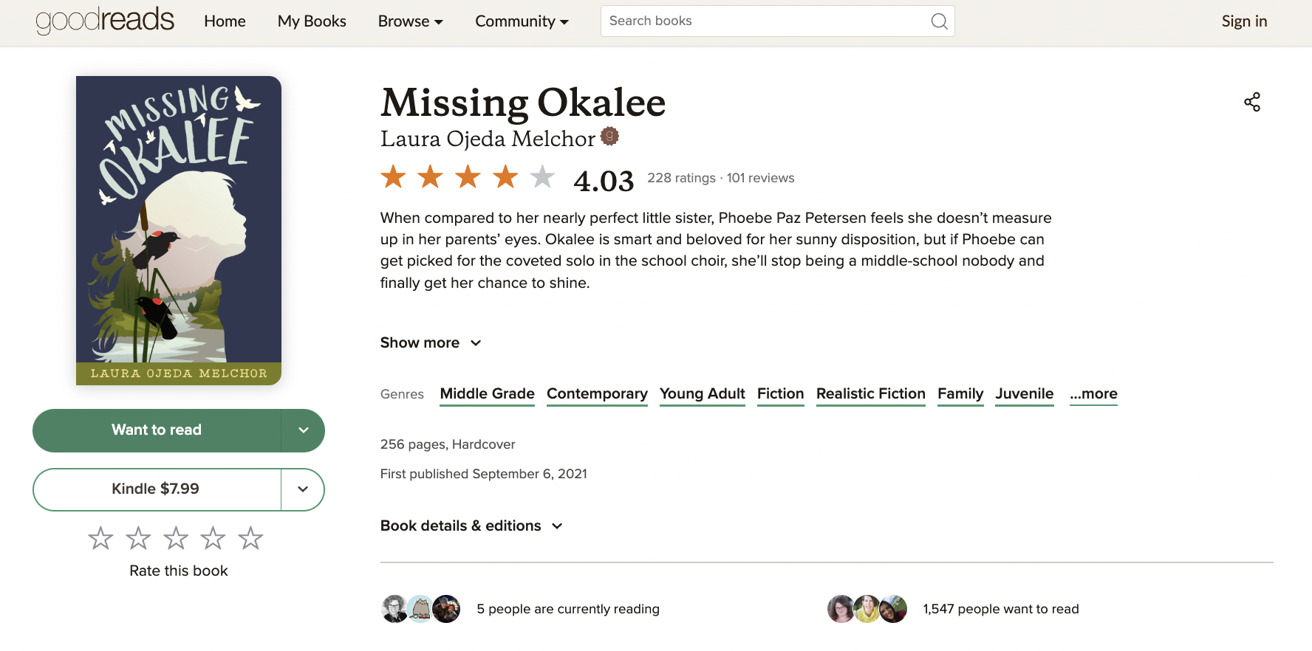Go to My Books
Screen dimensions: 1312x651
click(x=312, y=21)
